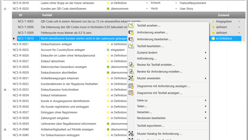Open priority dropdown showing 'Kritisch'
The image size is (248, 140).
tap(176, 3)
